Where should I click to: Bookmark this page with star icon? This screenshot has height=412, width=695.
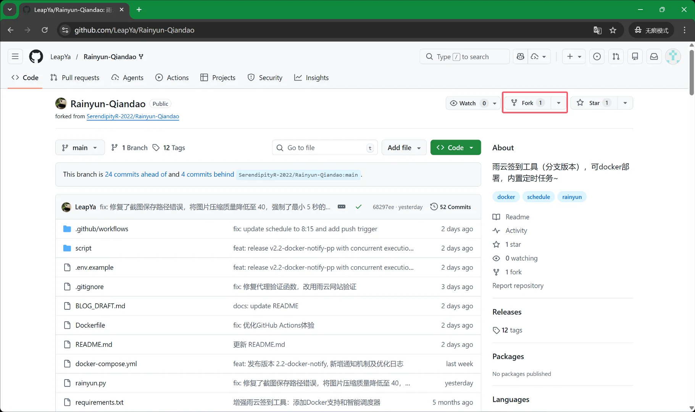tap(613, 30)
